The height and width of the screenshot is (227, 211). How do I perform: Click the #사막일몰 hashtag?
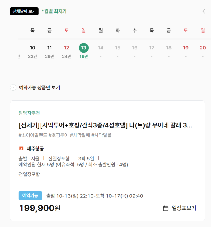(101, 135)
